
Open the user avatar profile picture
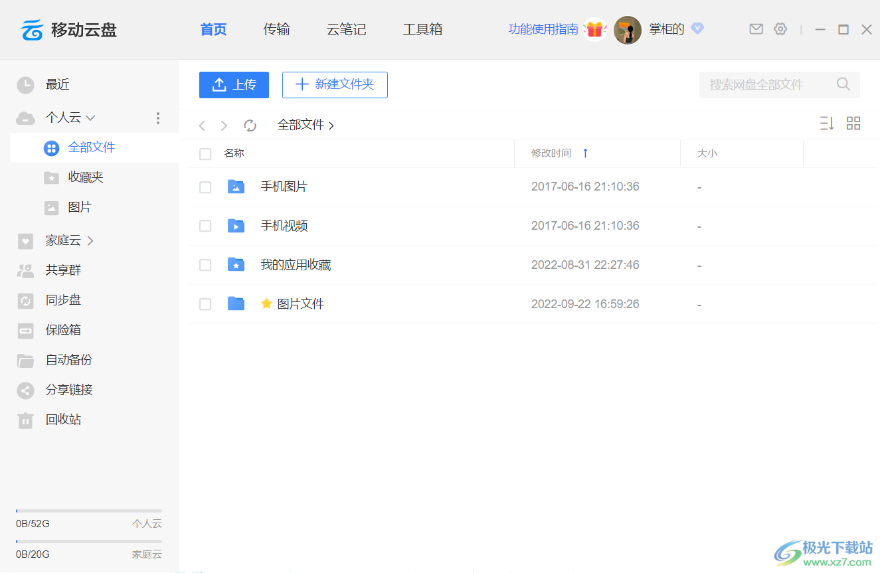point(627,30)
